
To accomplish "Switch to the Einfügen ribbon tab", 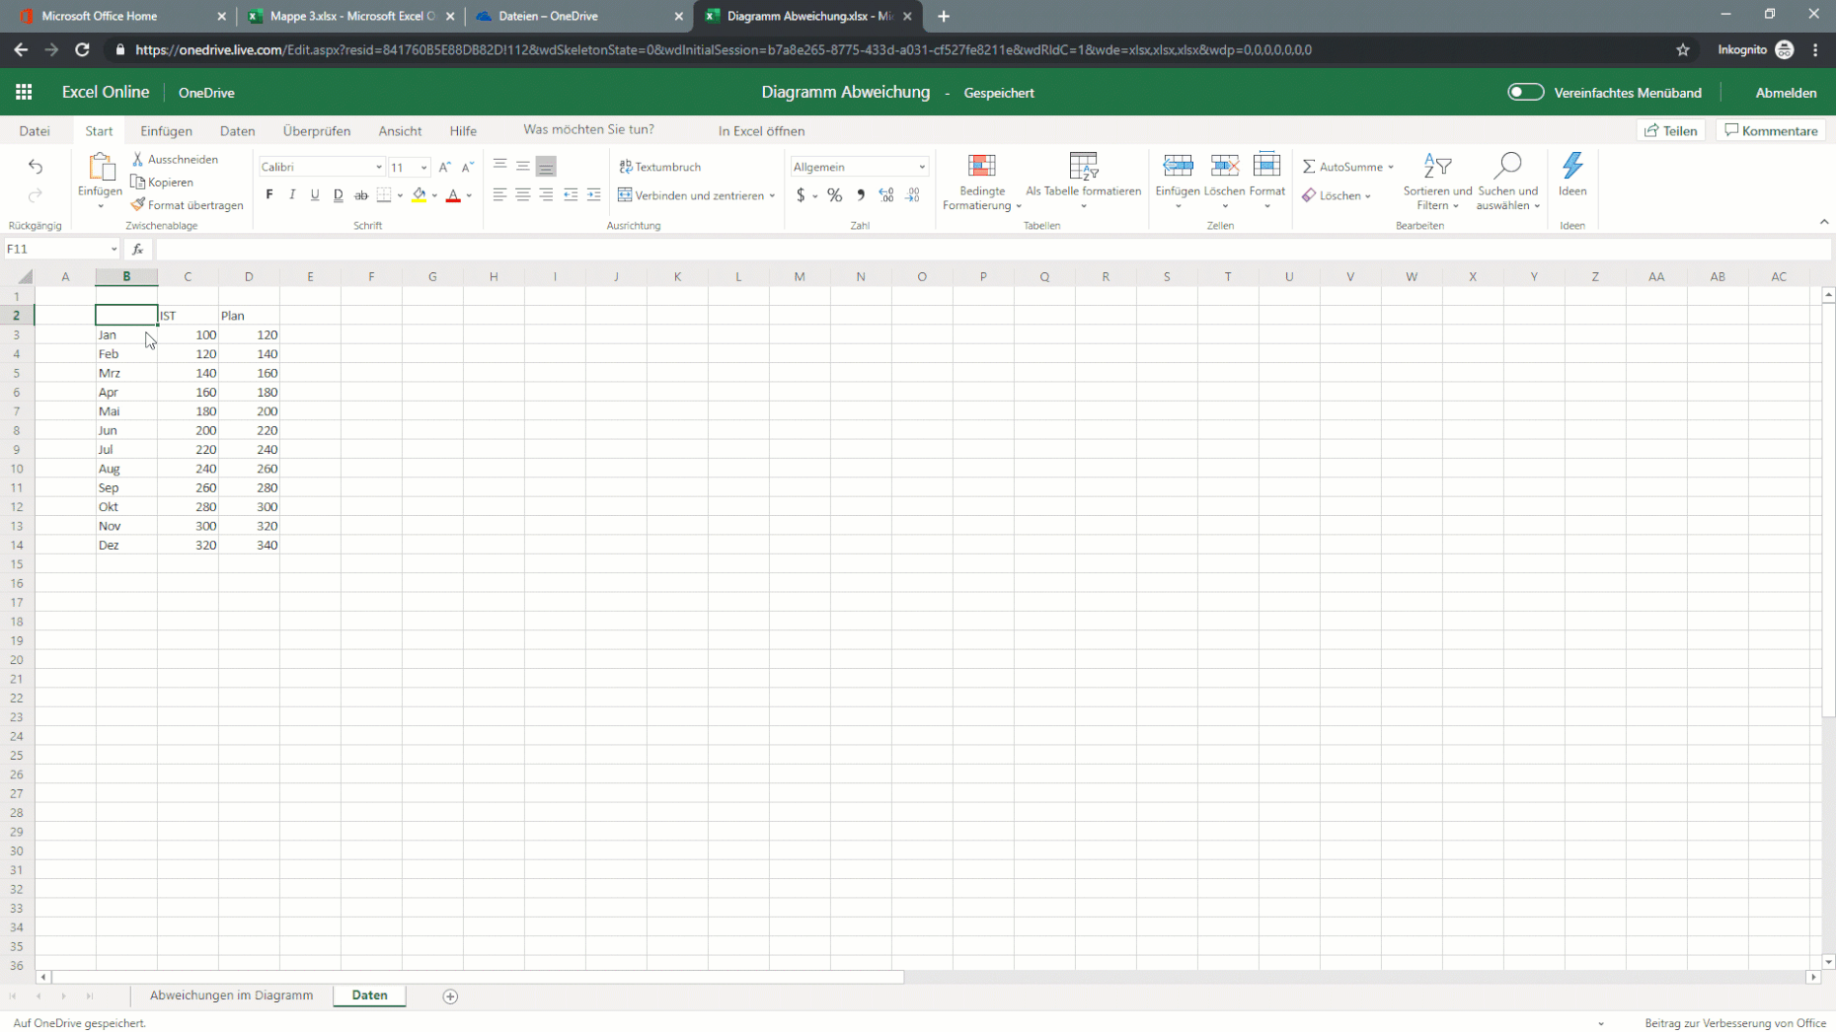I will coord(166,130).
